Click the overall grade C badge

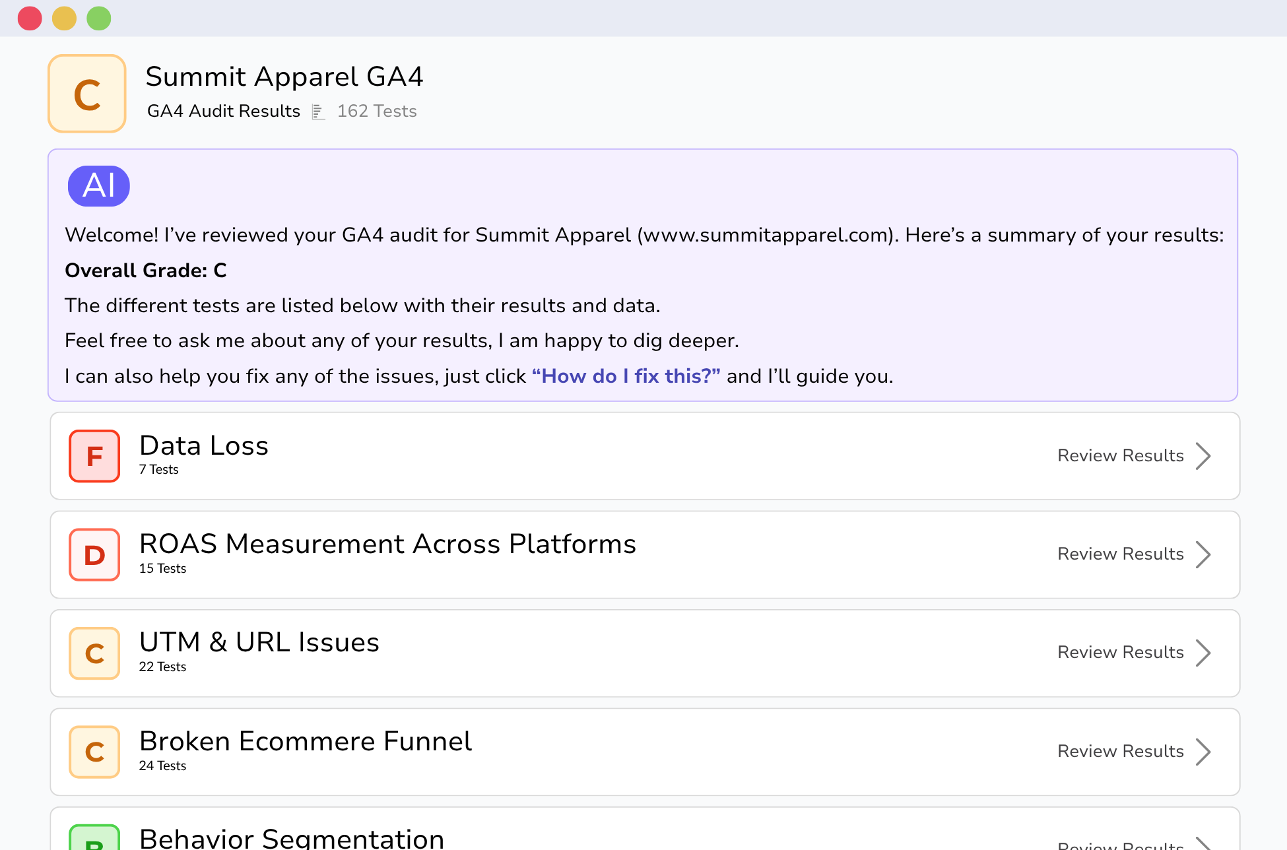point(87,94)
